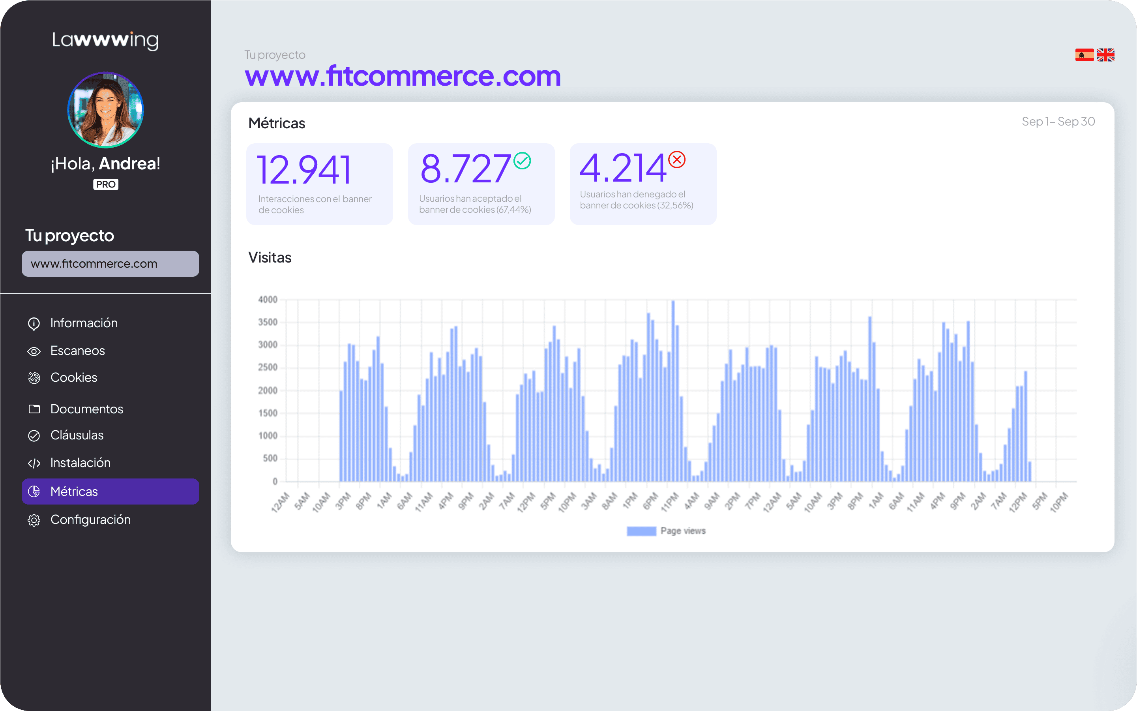Select the Sep 1– Sep 30 date range

pos(1058,122)
